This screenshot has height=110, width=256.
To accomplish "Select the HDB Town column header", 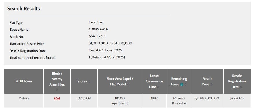I will click(24, 81).
